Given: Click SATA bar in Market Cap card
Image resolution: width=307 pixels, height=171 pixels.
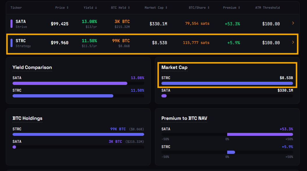Looking at the screenshot, I should click(164, 96).
